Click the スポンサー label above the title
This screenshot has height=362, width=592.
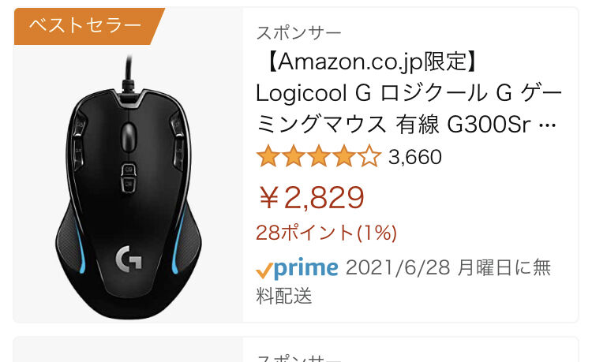(x=298, y=32)
